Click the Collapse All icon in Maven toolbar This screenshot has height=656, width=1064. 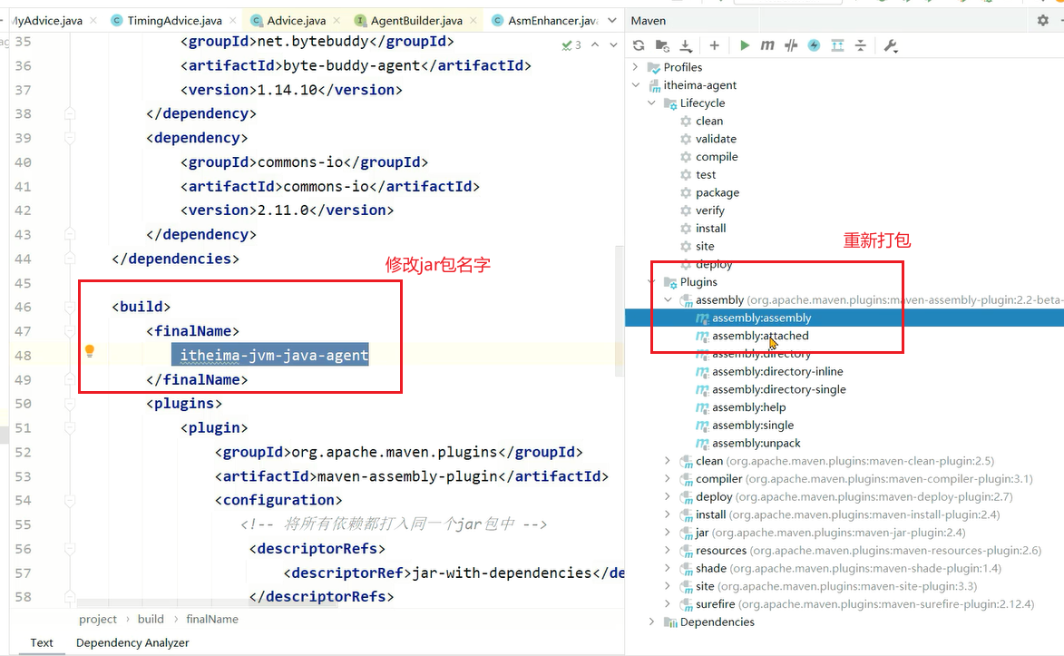tap(860, 45)
